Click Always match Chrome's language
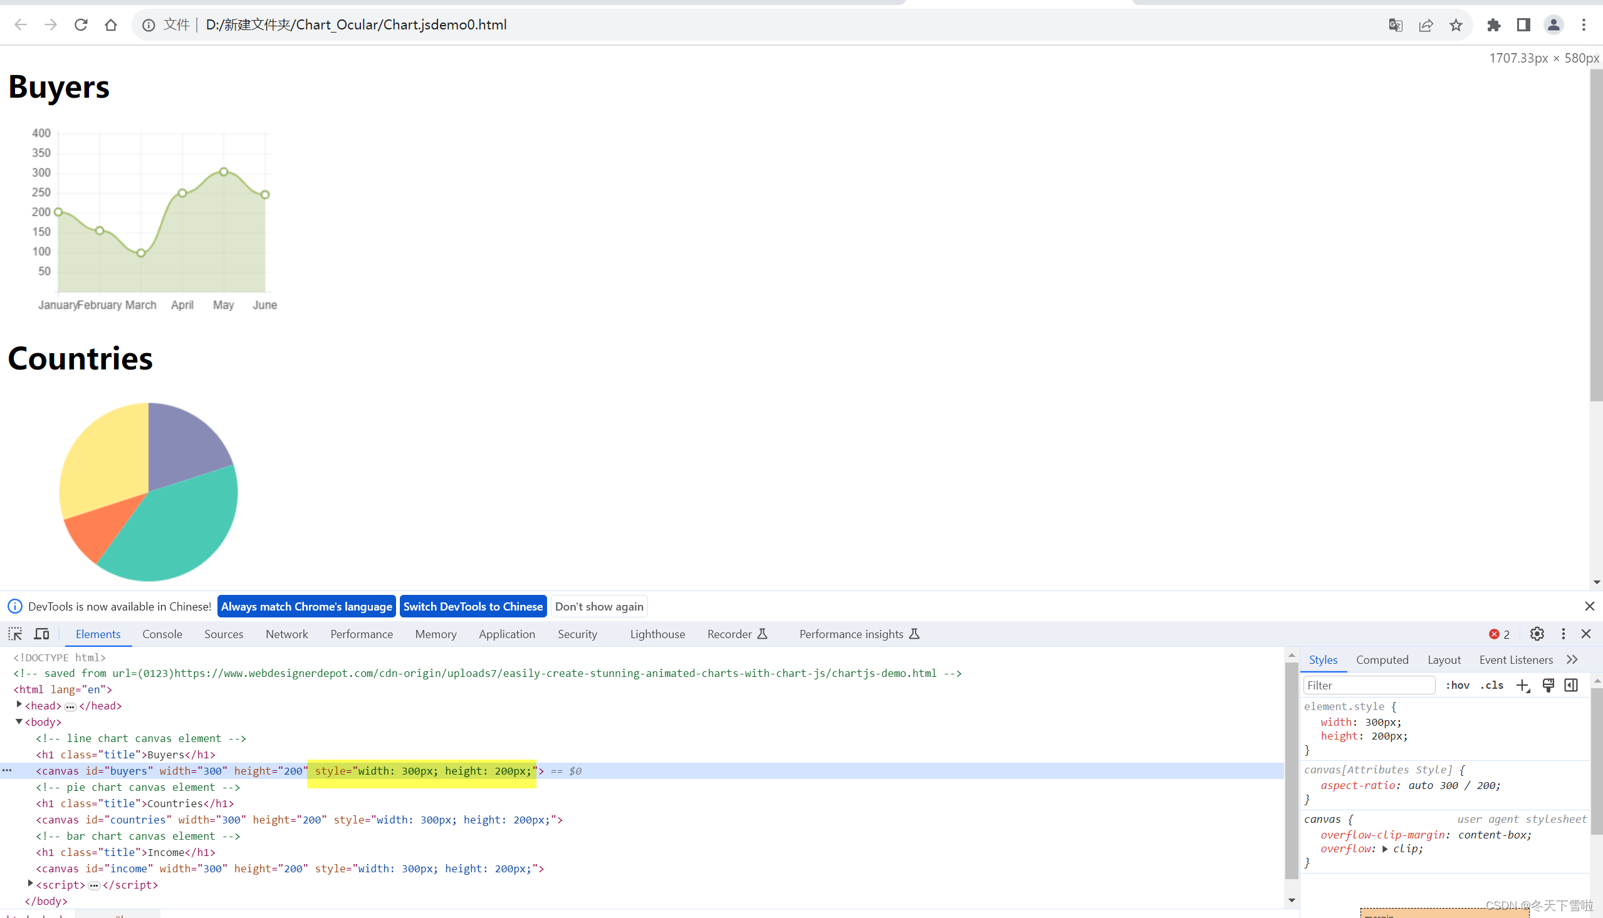 pos(306,606)
